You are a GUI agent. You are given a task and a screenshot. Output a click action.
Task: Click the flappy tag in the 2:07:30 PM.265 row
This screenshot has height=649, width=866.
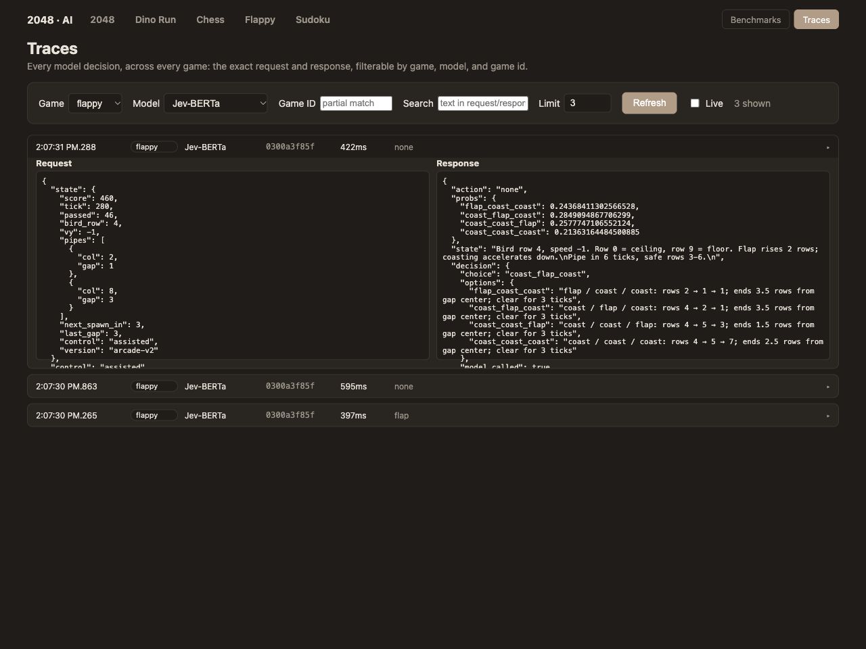[154, 415]
